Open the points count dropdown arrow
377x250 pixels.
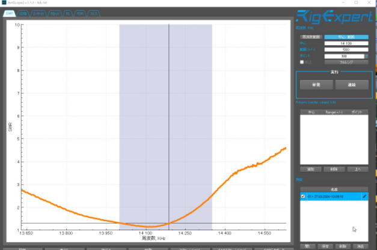coord(367,56)
